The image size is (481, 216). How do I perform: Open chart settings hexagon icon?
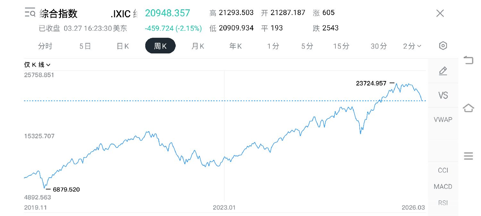[x=443, y=46]
